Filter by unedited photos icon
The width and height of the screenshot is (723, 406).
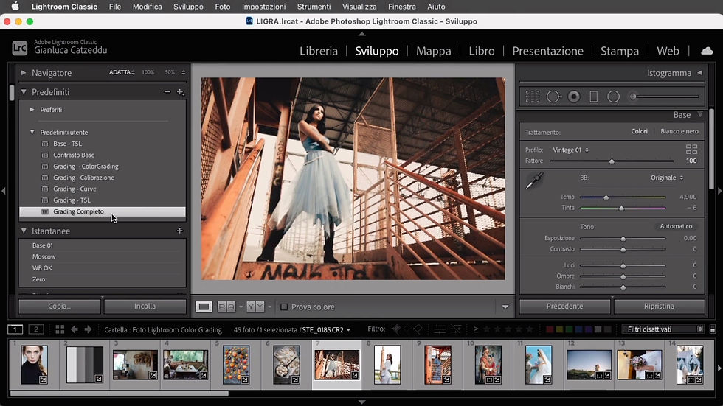tap(456, 329)
